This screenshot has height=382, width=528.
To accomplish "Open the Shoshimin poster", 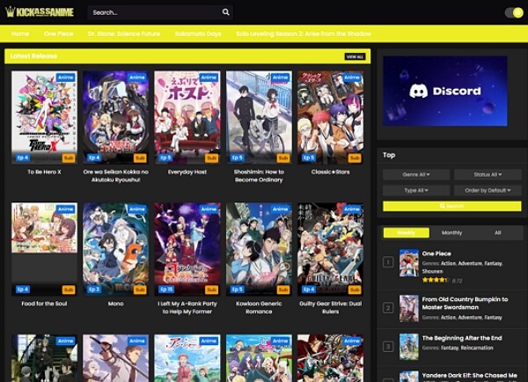I will 259,117.
